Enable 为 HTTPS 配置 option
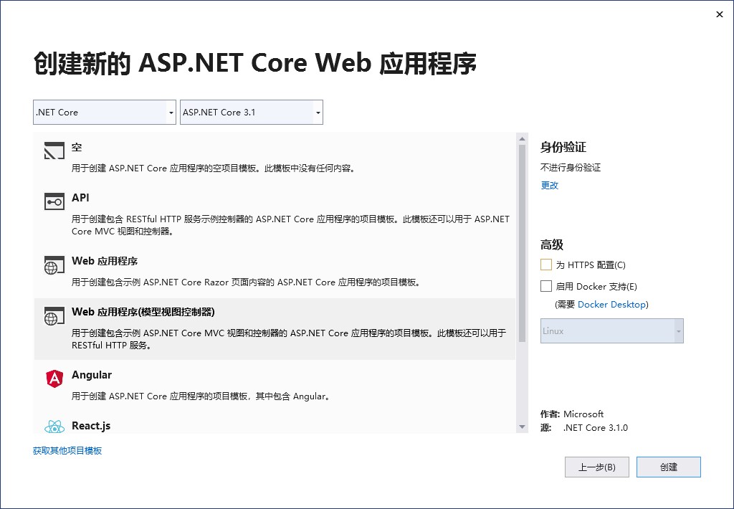734x509 pixels. tap(545, 265)
